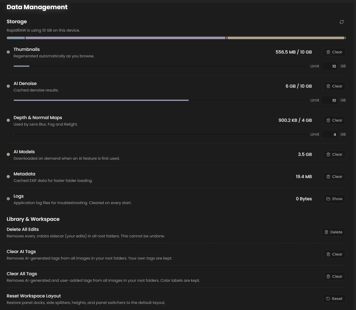
Task: Click the 'Library & Workspace' heading
Action: tap(33, 219)
